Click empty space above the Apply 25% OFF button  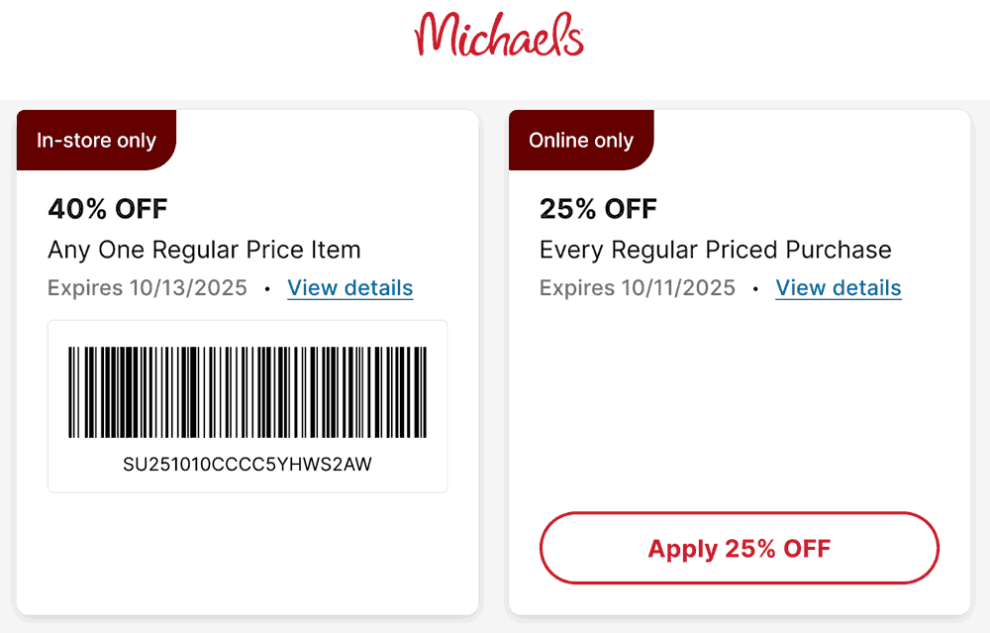pyautogui.click(x=739, y=416)
